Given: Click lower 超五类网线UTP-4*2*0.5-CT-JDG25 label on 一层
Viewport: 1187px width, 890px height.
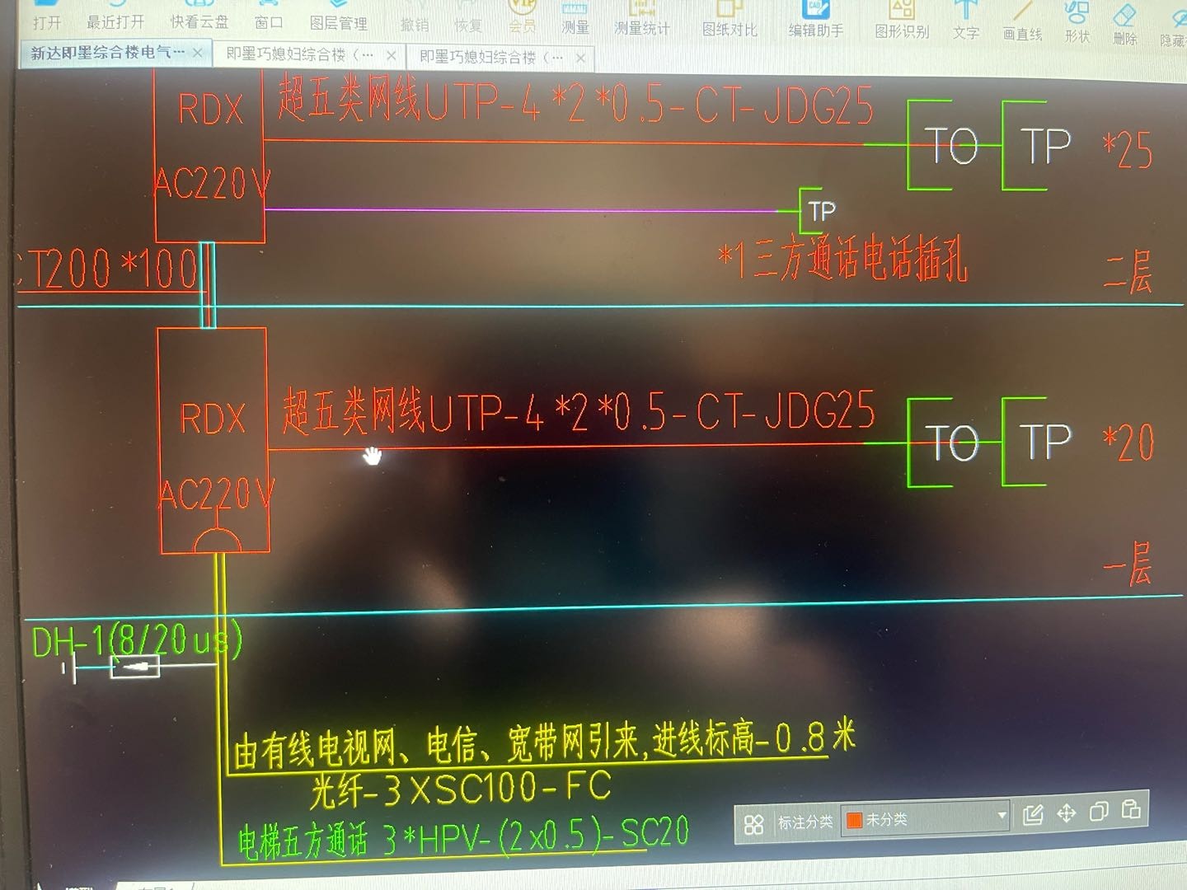Looking at the screenshot, I should (x=579, y=411).
